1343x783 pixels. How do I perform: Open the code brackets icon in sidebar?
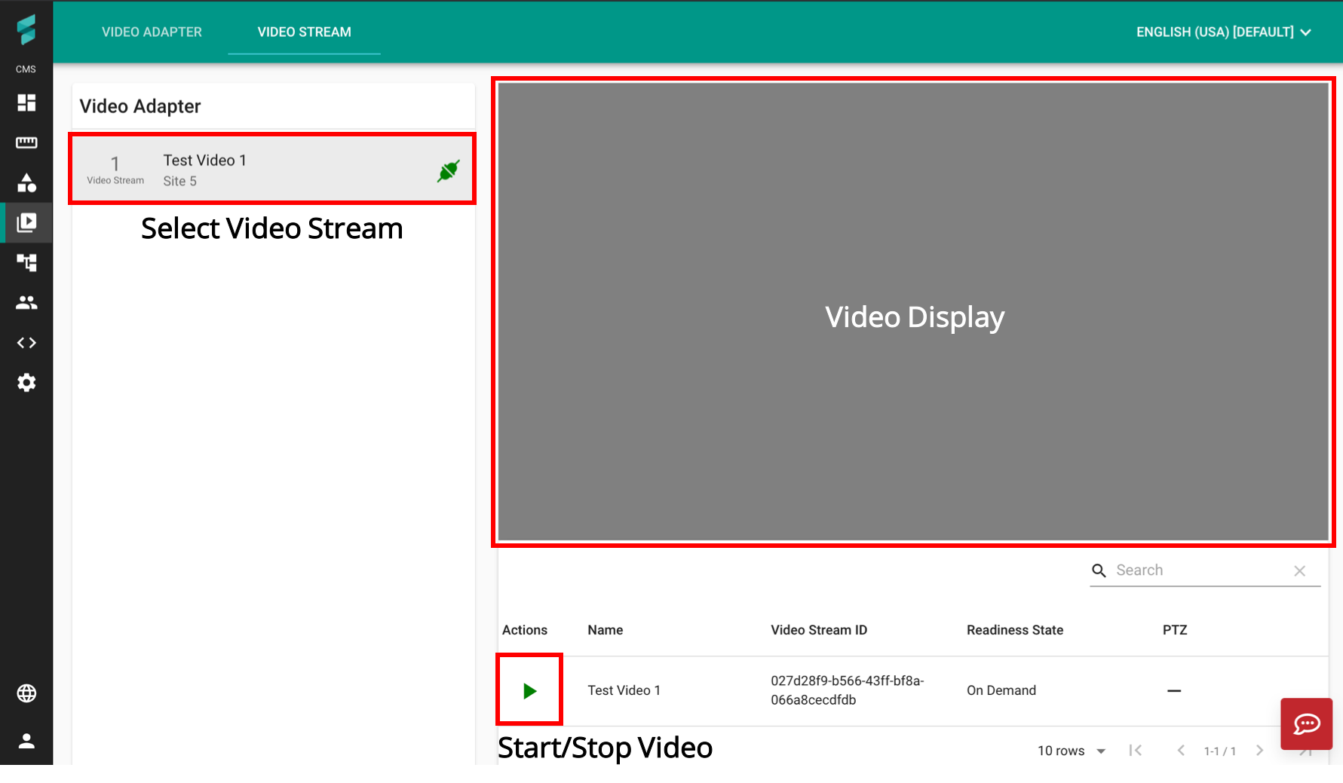pyautogui.click(x=26, y=342)
